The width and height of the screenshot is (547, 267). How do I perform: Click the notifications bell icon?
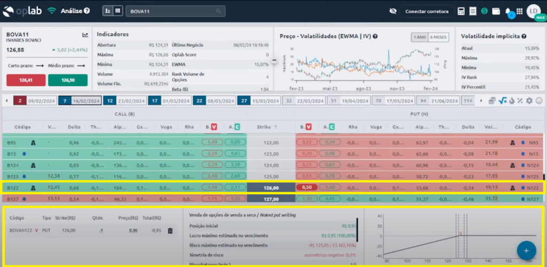(x=508, y=11)
